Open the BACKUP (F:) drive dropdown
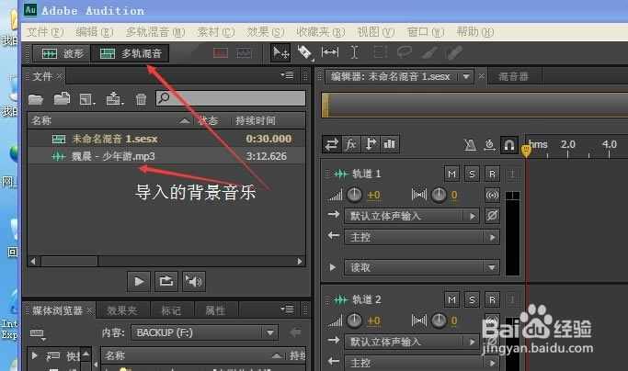 [204, 332]
